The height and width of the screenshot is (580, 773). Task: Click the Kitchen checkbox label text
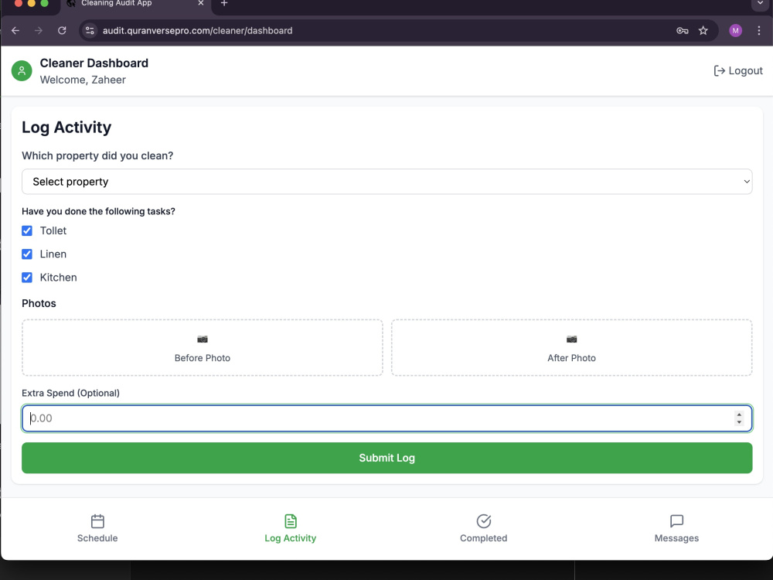coord(58,278)
